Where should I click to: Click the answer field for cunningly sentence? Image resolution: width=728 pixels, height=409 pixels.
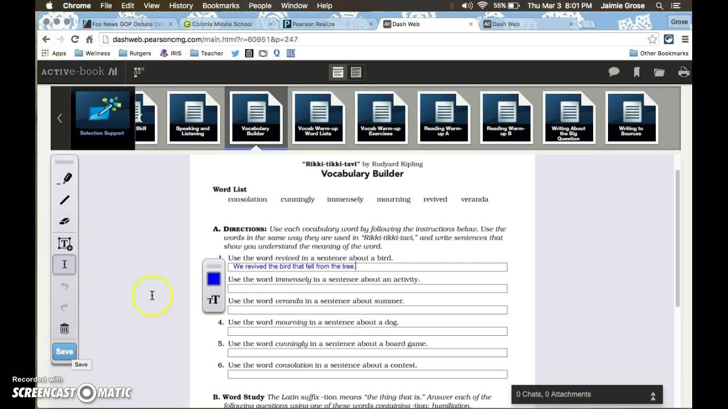367,353
